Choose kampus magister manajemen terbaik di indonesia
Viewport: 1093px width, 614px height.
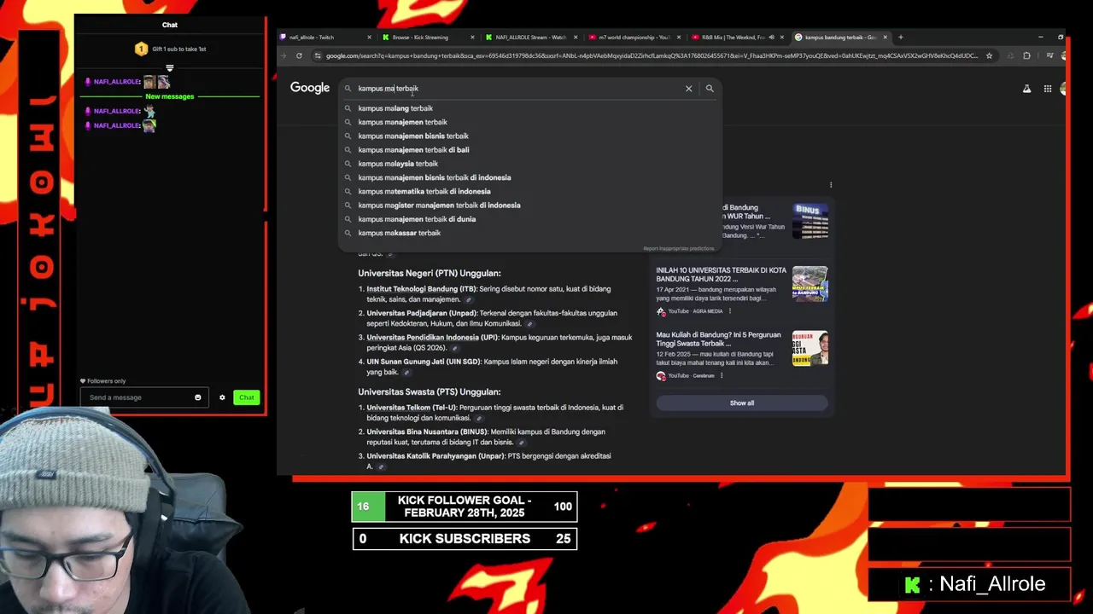coord(531,206)
